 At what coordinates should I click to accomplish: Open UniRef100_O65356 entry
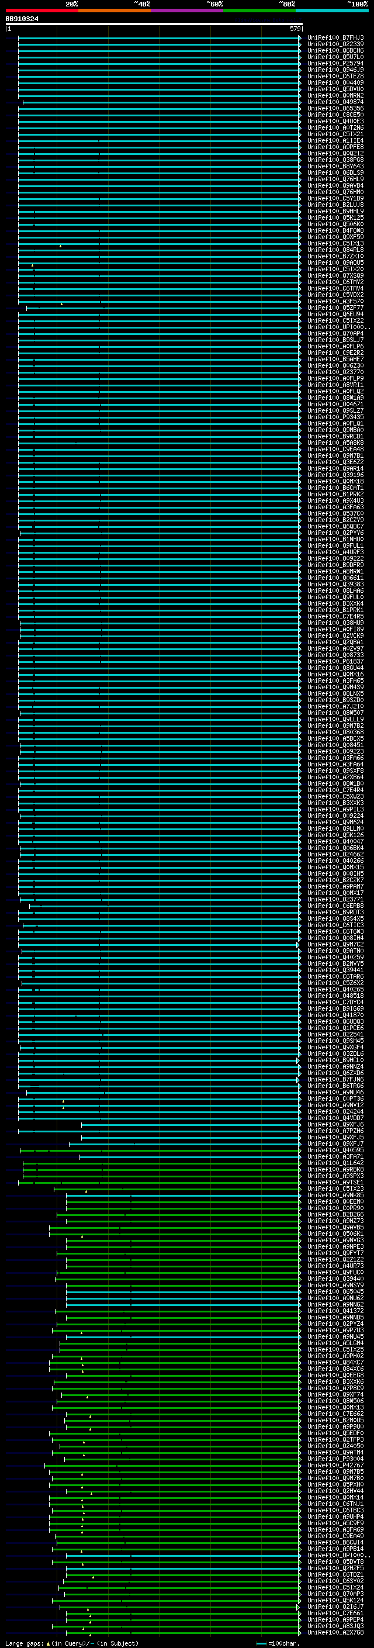click(335, 108)
